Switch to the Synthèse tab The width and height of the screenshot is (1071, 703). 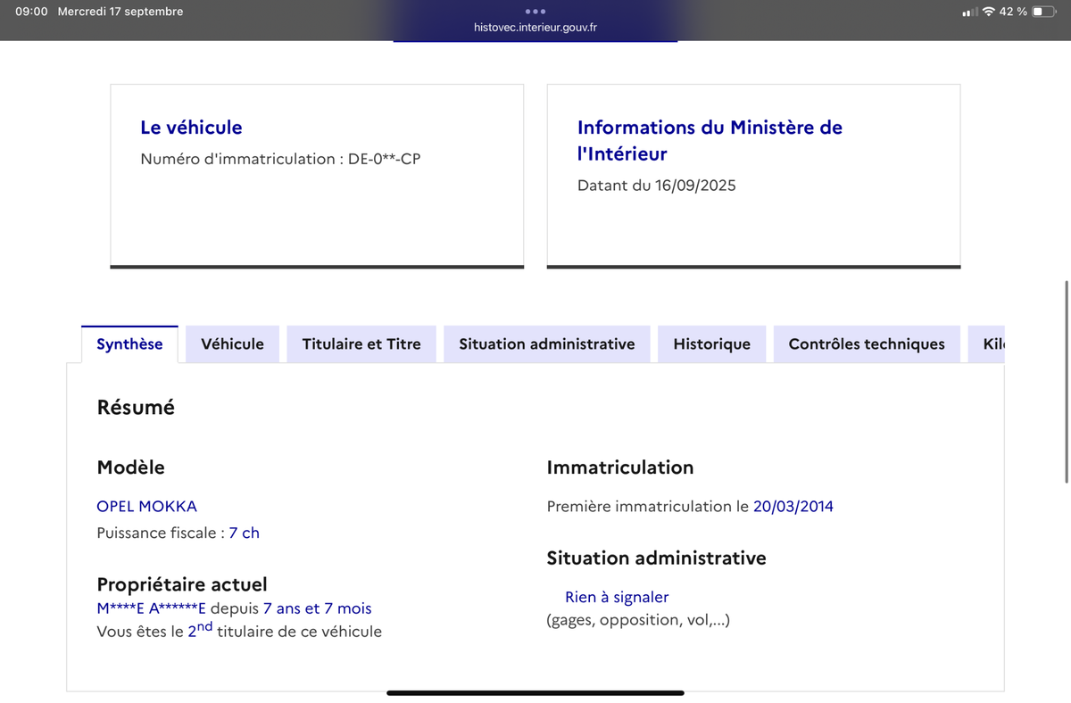tap(129, 344)
